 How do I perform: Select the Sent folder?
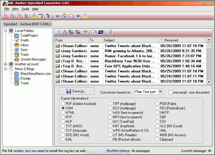24,50
